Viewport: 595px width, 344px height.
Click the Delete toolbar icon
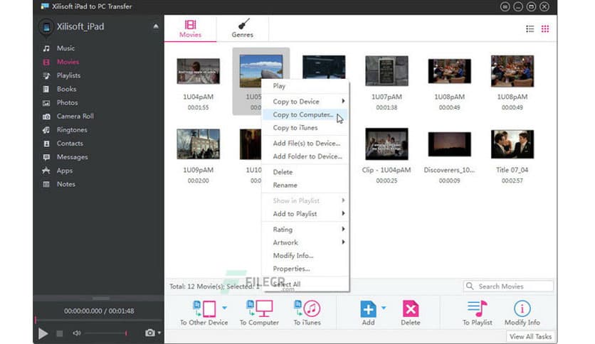coord(410,309)
